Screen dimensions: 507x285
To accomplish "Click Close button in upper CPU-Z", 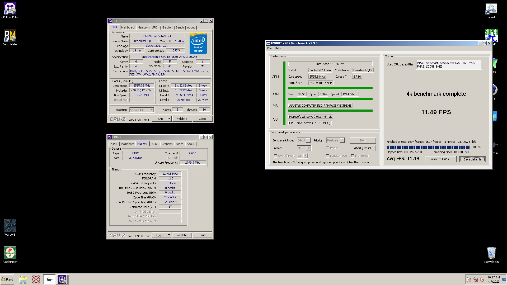I will (x=202, y=119).
